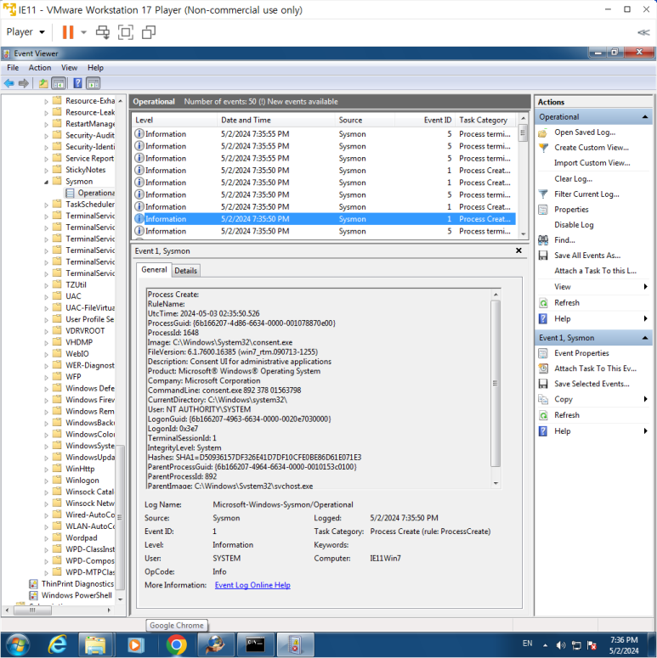Click the Back arrow toolbar icon
Viewport: 657px width, 658px height.
coord(8,83)
